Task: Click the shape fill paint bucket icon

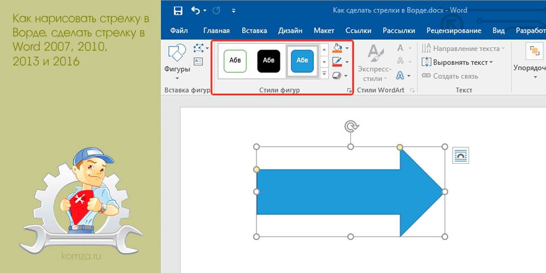Action: (337, 48)
